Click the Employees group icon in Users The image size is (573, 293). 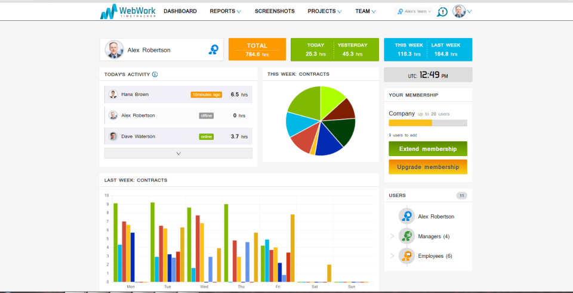[x=406, y=256]
